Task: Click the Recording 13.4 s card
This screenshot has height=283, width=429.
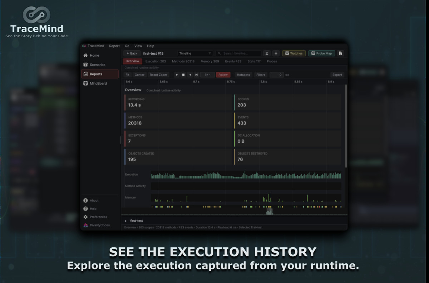Action: coord(178,102)
